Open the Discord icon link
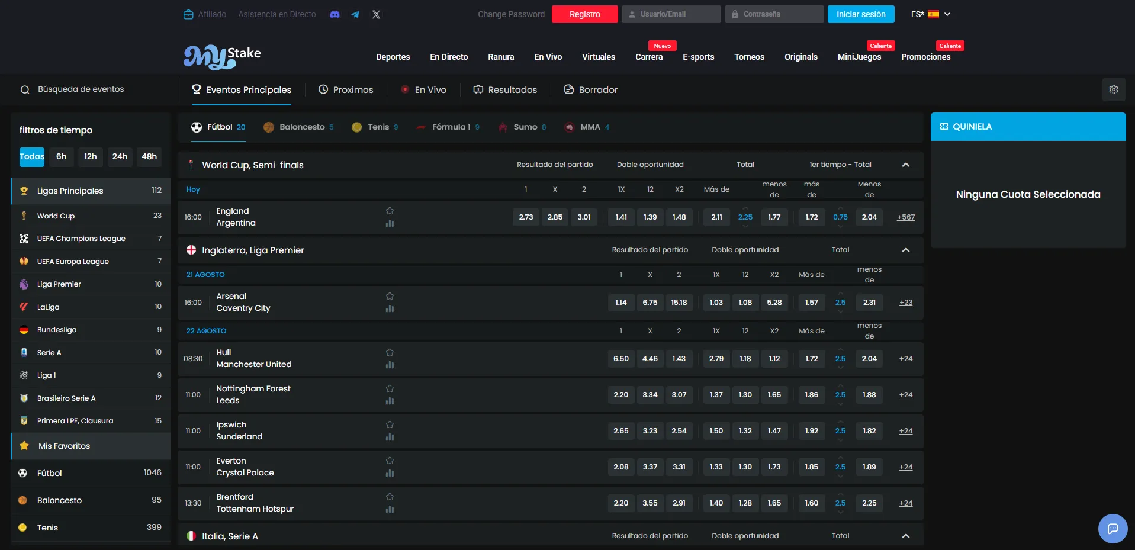1135x550 pixels. tap(335, 14)
